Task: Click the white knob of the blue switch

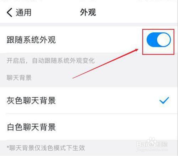Action: [x=164, y=40]
